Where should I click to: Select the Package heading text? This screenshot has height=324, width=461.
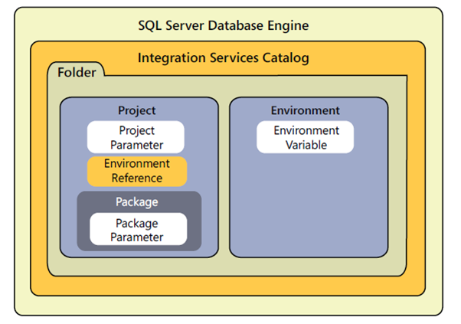point(137,202)
